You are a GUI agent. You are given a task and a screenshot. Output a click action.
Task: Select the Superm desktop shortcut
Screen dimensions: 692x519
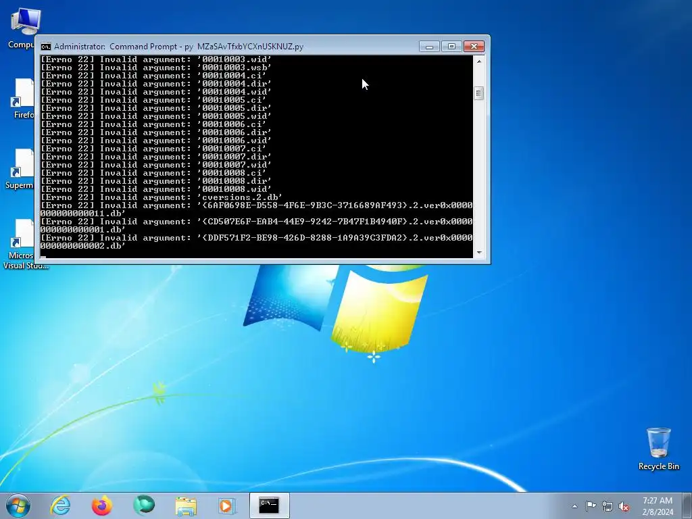20,170
